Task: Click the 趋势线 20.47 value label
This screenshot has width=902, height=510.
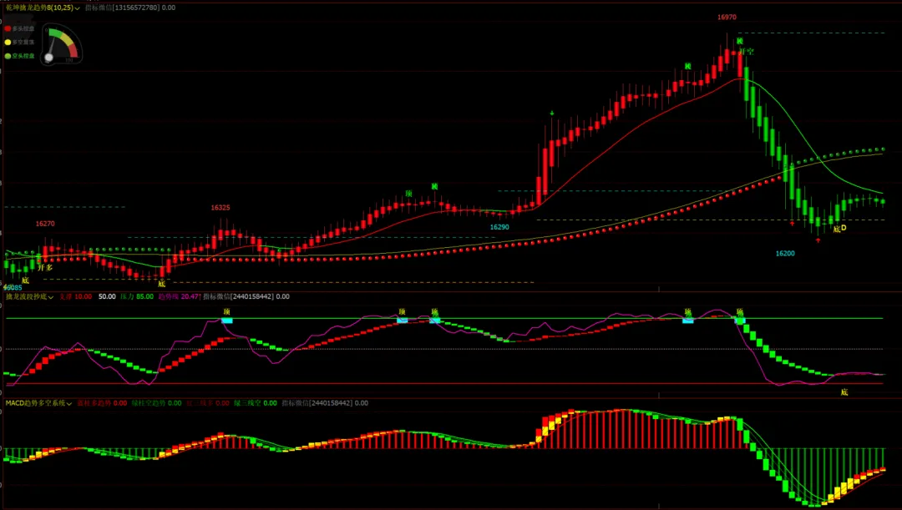Action: coord(179,296)
